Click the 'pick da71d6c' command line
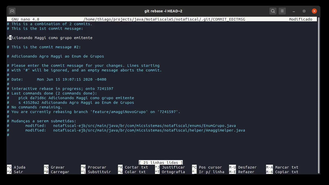Viewport: 329px width, 185px height. (x=70, y=98)
